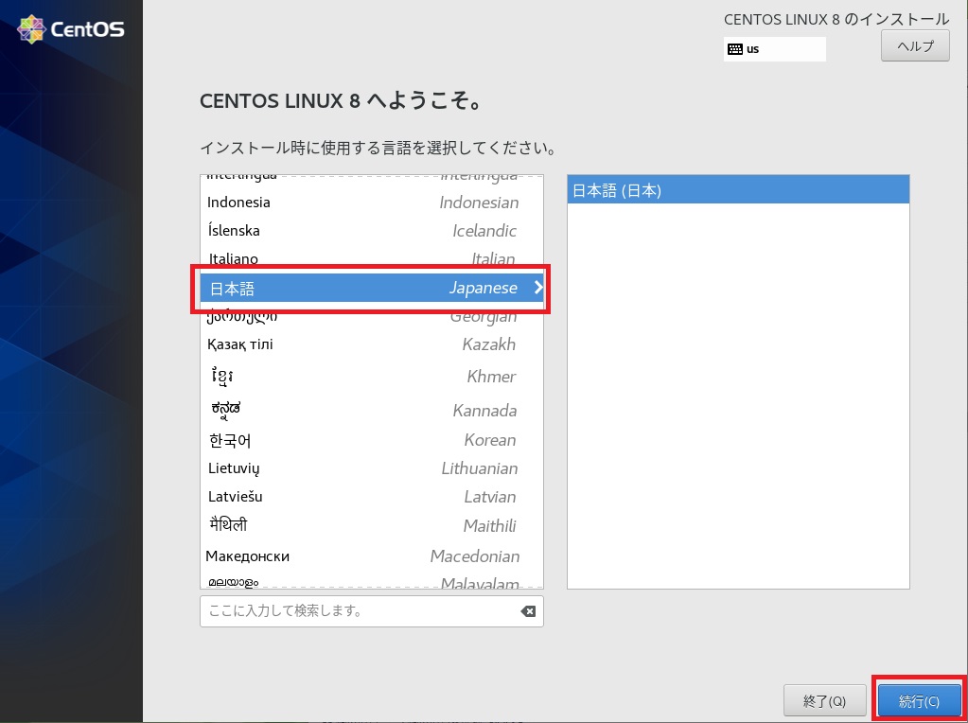968x723 pixels.
Task: Select Lietuvių (Lithuanian) language
Action: pos(372,468)
